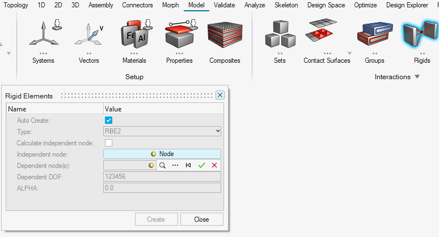Switch to the Optimize tab
The height and width of the screenshot is (237, 439).
(365, 5)
